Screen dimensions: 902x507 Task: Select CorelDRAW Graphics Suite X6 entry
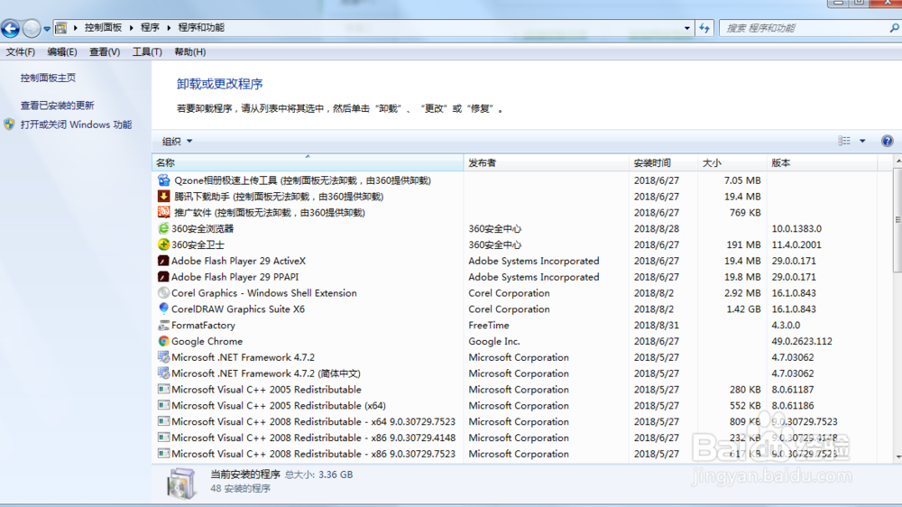click(238, 309)
